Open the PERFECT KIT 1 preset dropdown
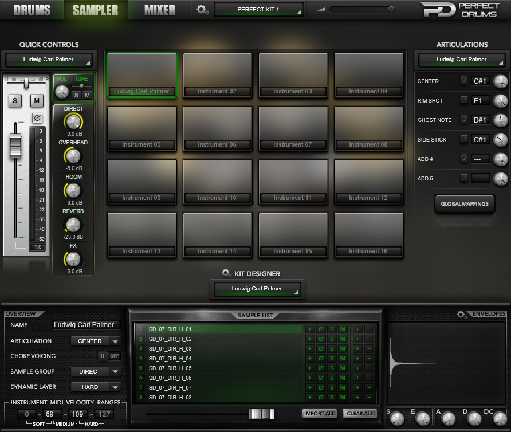 [258, 10]
